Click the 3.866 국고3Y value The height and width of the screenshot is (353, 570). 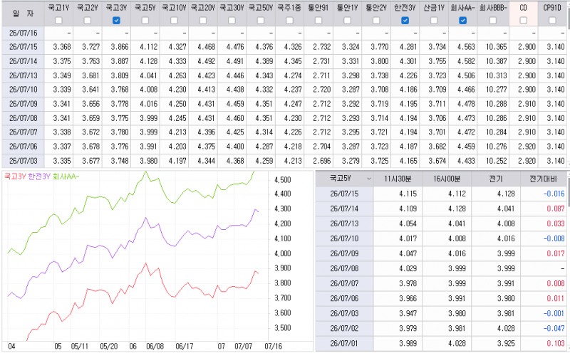click(120, 47)
